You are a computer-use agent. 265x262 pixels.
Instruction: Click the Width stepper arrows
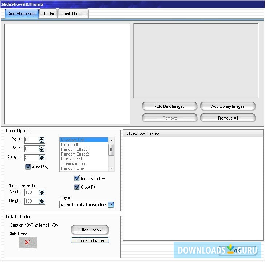point(41,192)
